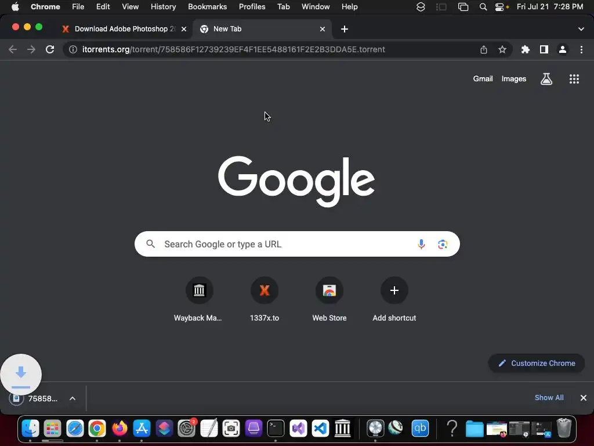Open the Edit menu

(x=103, y=7)
